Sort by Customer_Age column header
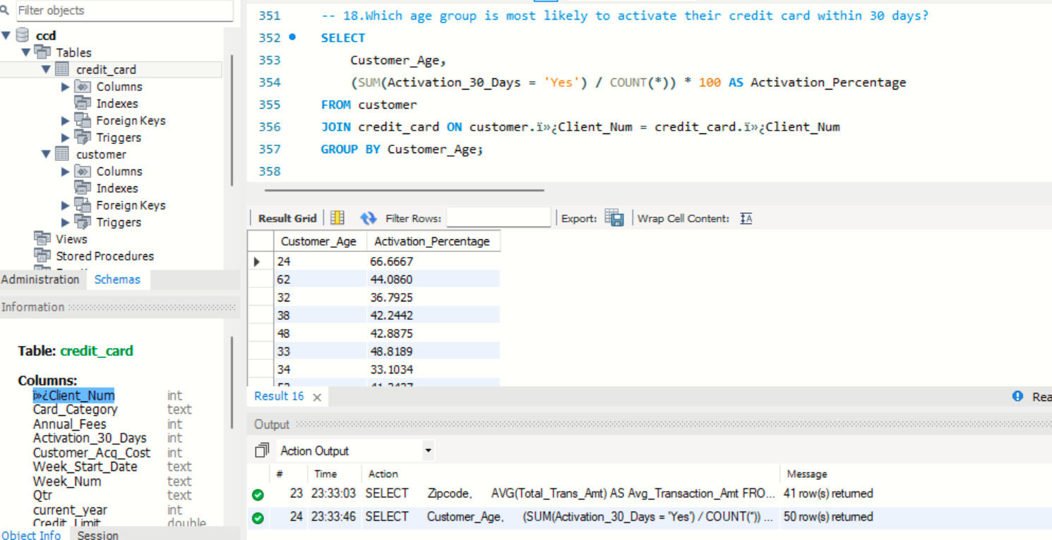Screen dimensions: 1052x540 pos(320,241)
